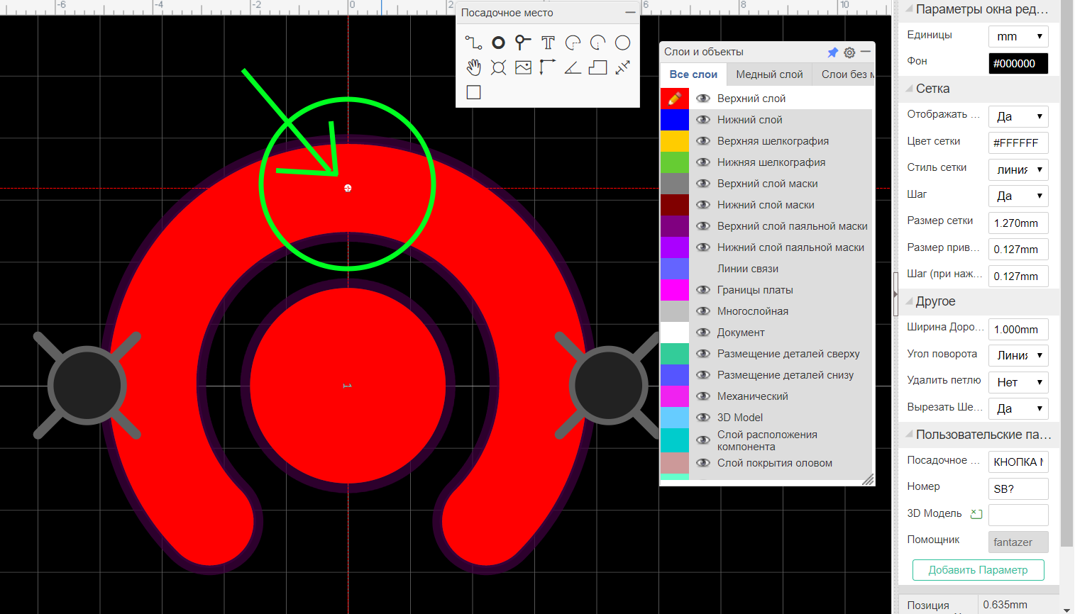Open the Единицы mm dropdown
Screen dimensions: 1075x614
coord(1018,36)
